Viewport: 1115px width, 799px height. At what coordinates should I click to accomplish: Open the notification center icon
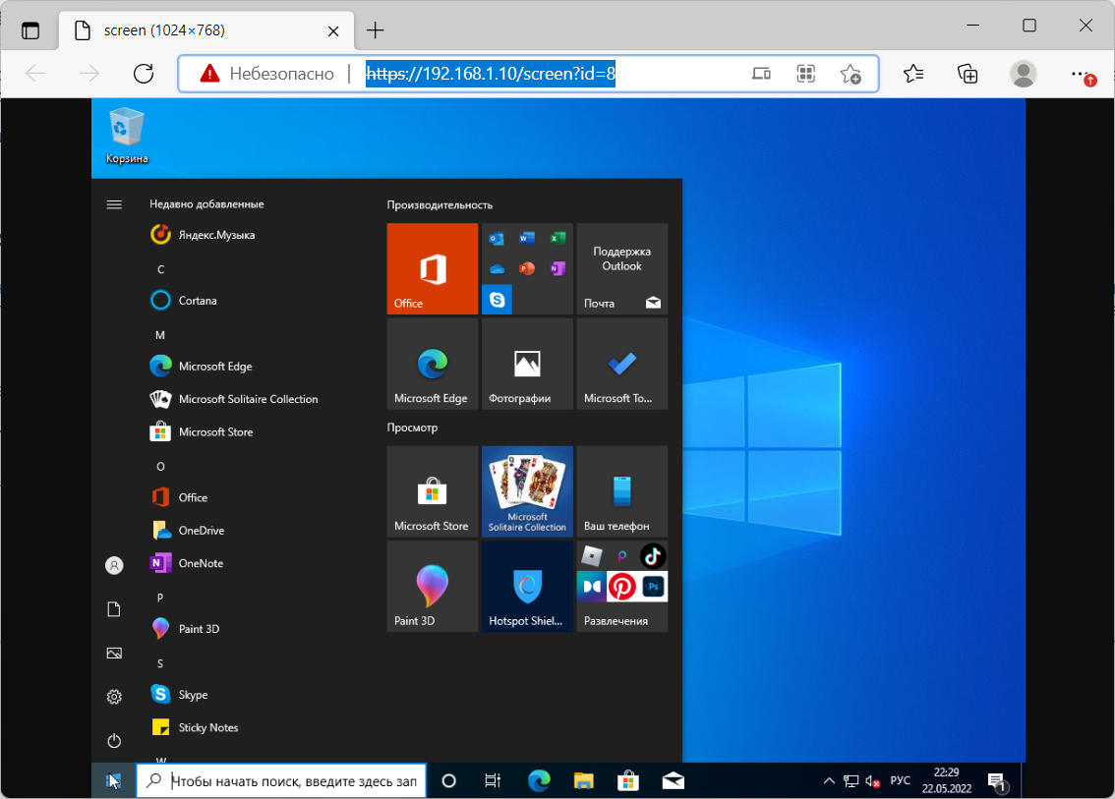997,782
